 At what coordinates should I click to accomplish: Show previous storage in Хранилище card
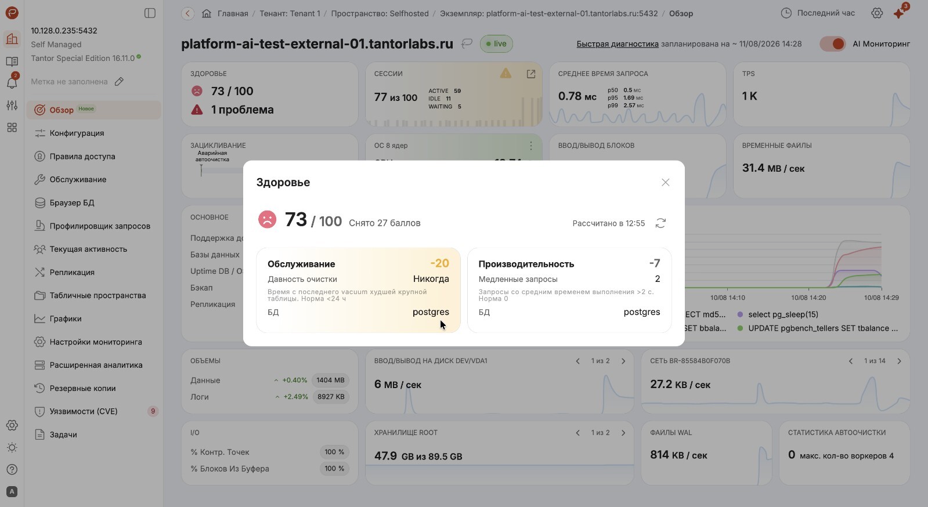577,433
